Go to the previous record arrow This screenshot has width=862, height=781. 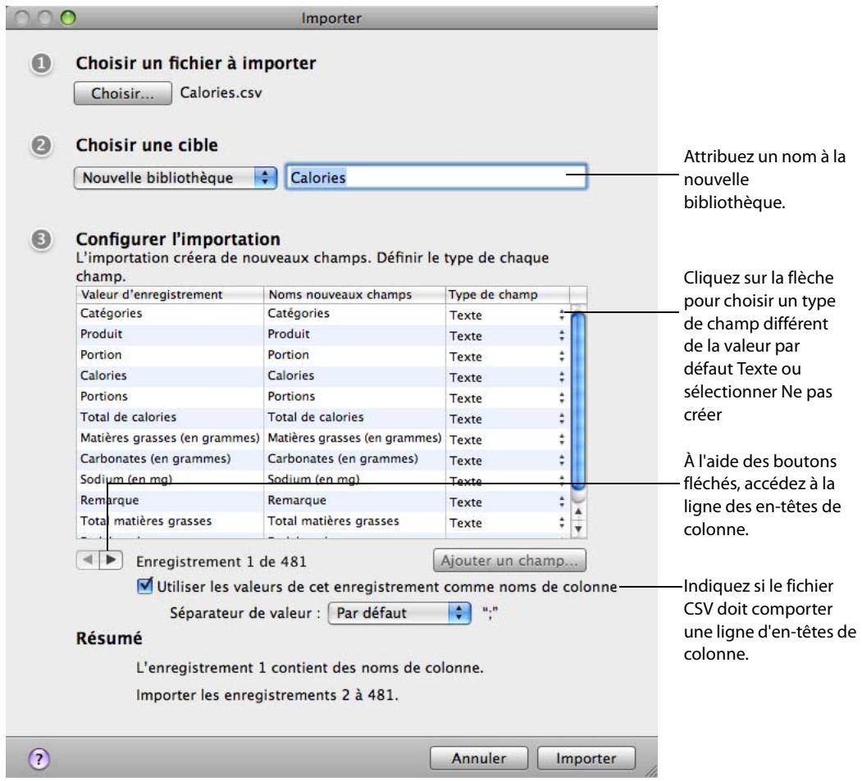click(x=88, y=560)
